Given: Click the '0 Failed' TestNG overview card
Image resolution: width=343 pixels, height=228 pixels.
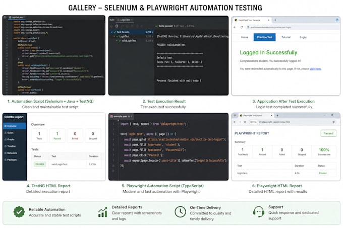Looking at the screenshot, I should point(75,136).
